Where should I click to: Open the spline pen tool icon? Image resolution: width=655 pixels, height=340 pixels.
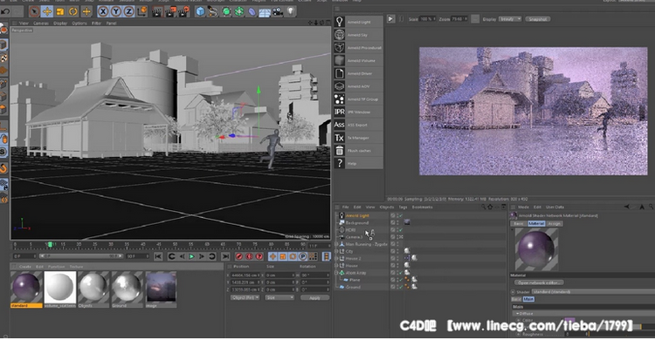click(x=213, y=11)
